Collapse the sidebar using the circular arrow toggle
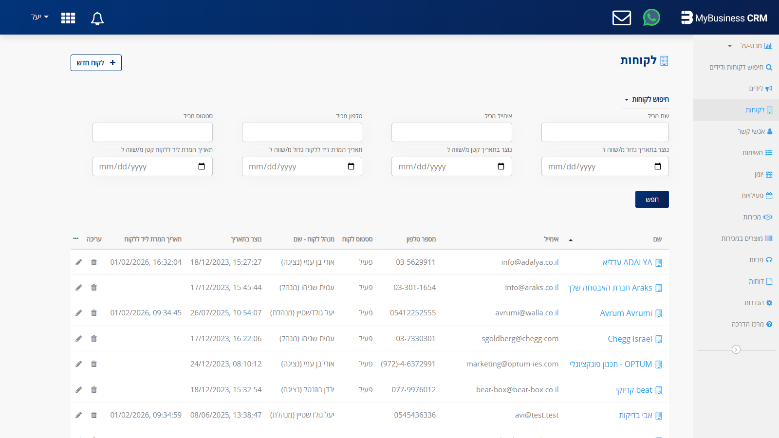 click(x=736, y=349)
